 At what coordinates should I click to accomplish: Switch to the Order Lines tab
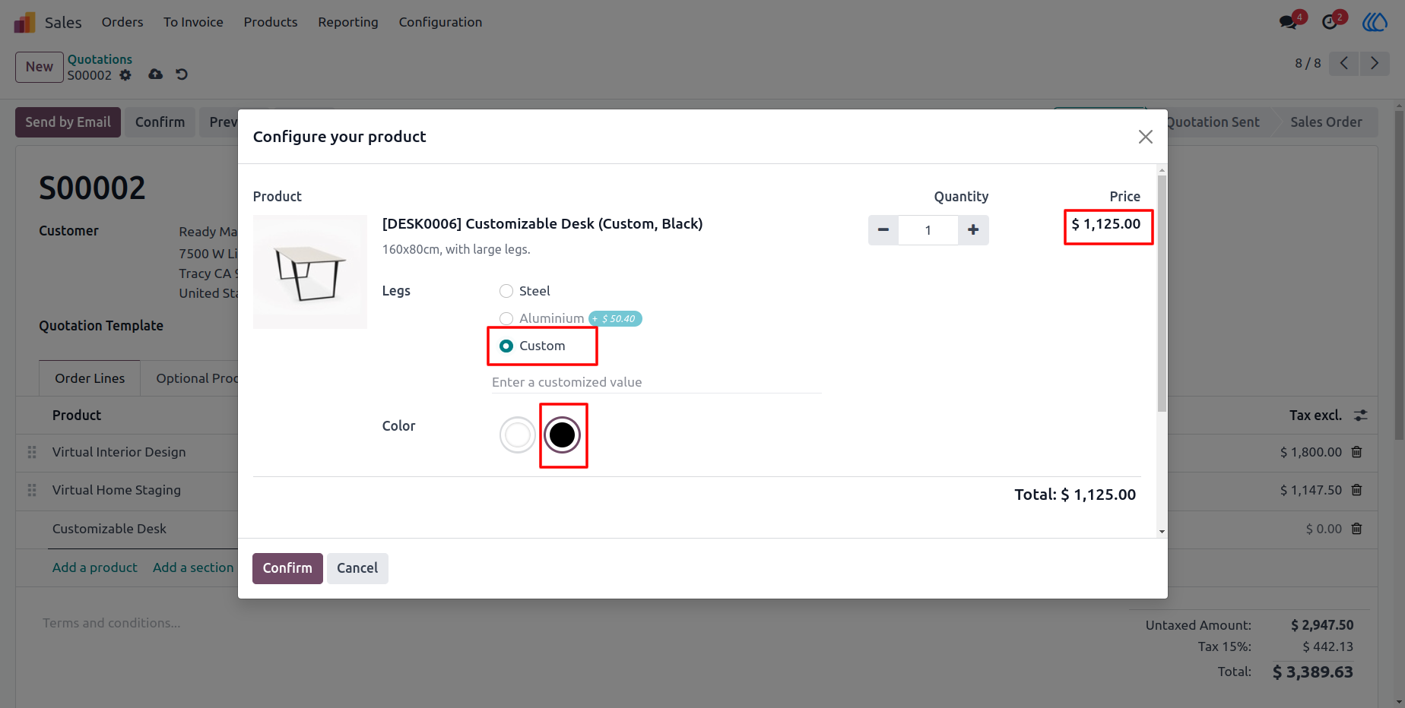pyautogui.click(x=90, y=378)
